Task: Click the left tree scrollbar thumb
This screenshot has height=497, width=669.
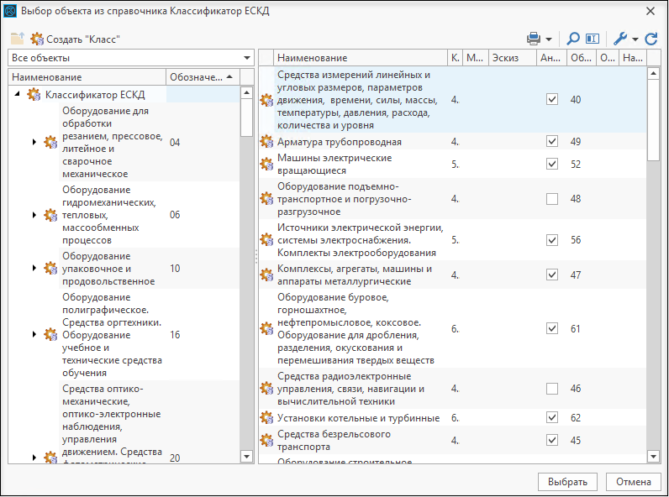Action: (x=246, y=118)
